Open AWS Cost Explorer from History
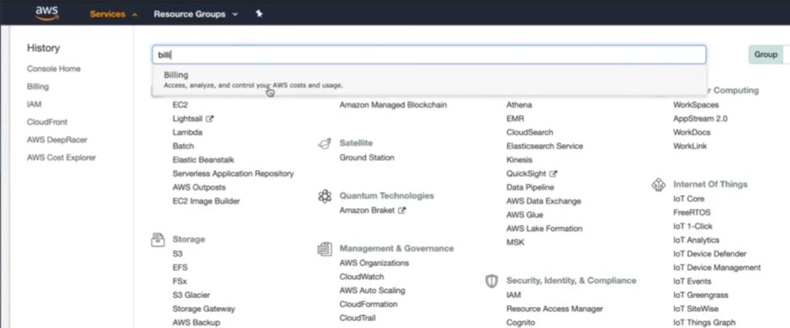Screen dimensions: 790x328 61,158
